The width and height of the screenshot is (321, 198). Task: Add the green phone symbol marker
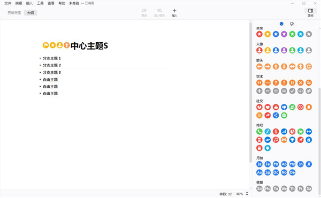coord(259,132)
